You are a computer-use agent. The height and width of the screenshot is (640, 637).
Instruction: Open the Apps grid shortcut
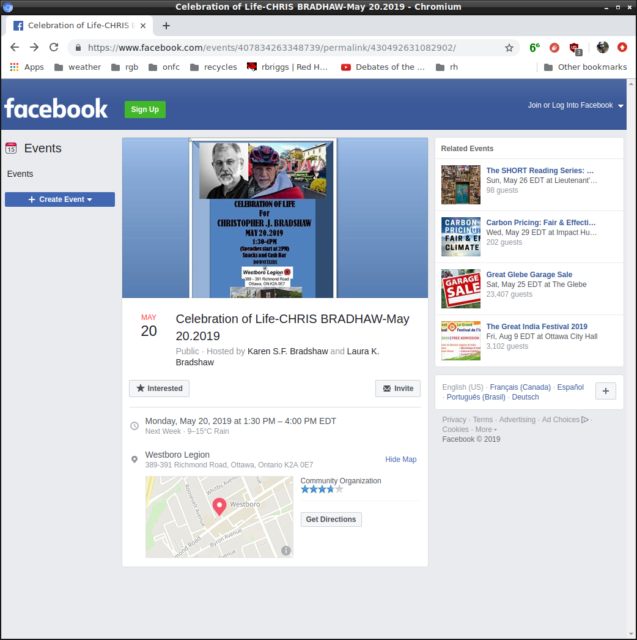(27, 67)
